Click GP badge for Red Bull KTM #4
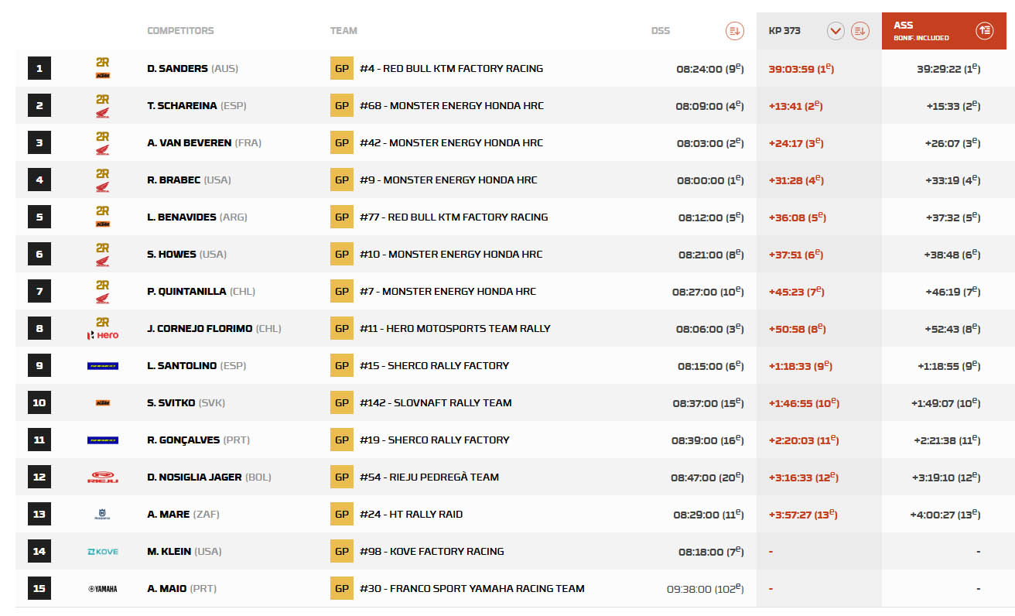This screenshot has width=1015, height=616. [x=342, y=68]
